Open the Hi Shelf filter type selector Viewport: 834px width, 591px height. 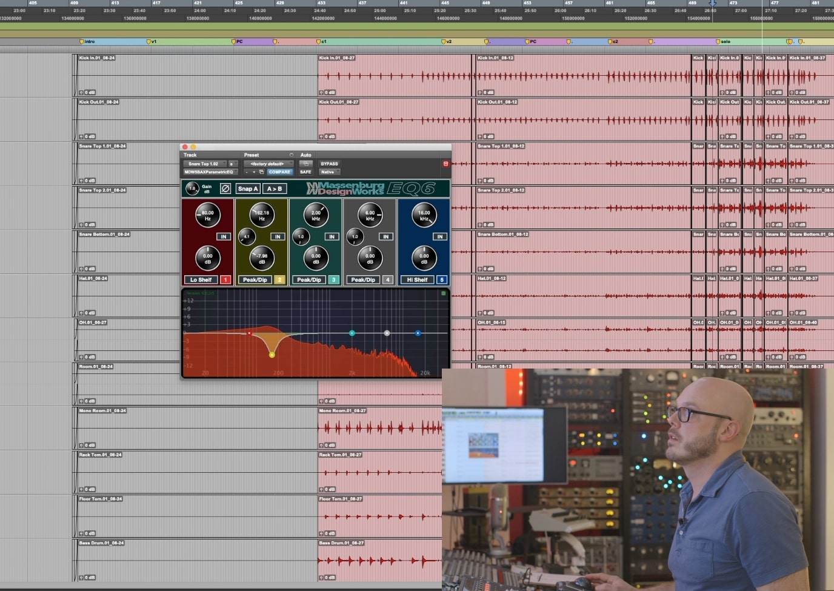point(417,279)
